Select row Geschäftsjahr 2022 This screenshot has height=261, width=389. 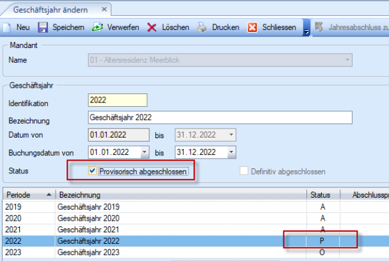tap(196, 241)
